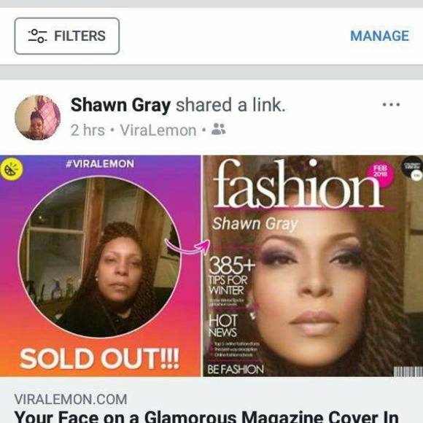Click the circular original photo in the preview
Screen dimensions: 423x423
pyautogui.click(x=99, y=257)
